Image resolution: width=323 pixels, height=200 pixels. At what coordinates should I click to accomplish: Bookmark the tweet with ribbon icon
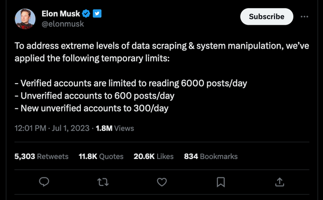(221, 182)
